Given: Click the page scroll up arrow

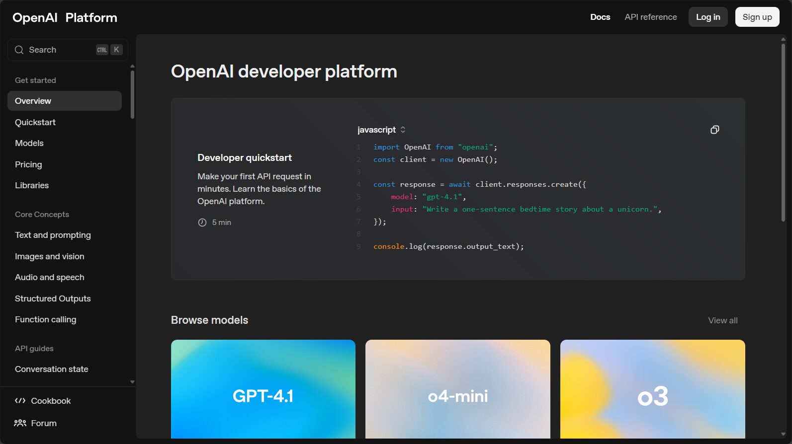Looking at the screenshot, I should coord(783,39).
